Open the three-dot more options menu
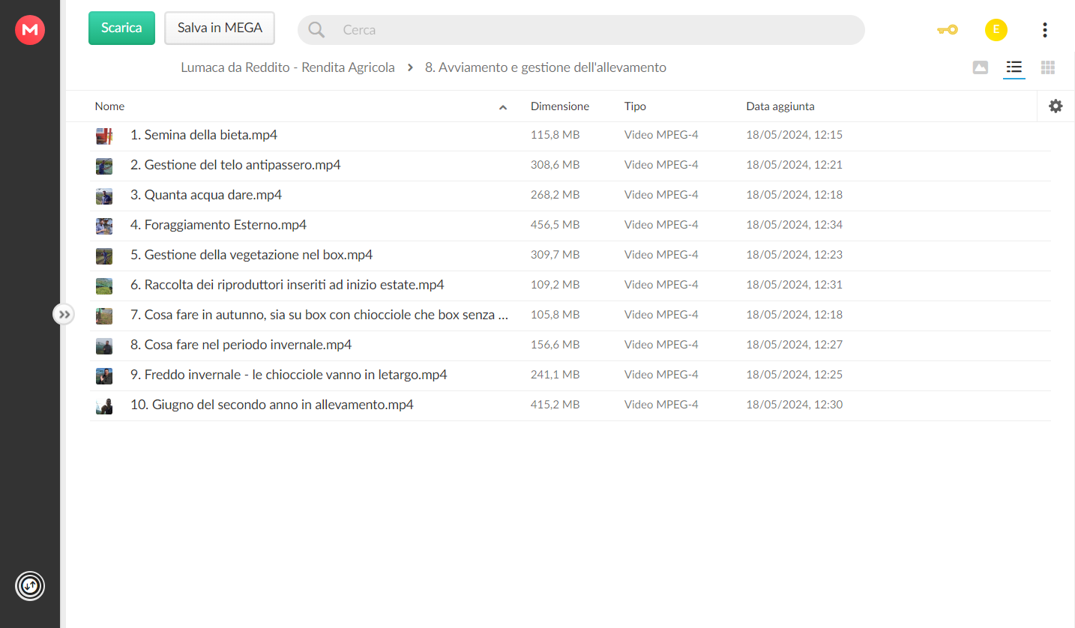 tap(1045, 30)
